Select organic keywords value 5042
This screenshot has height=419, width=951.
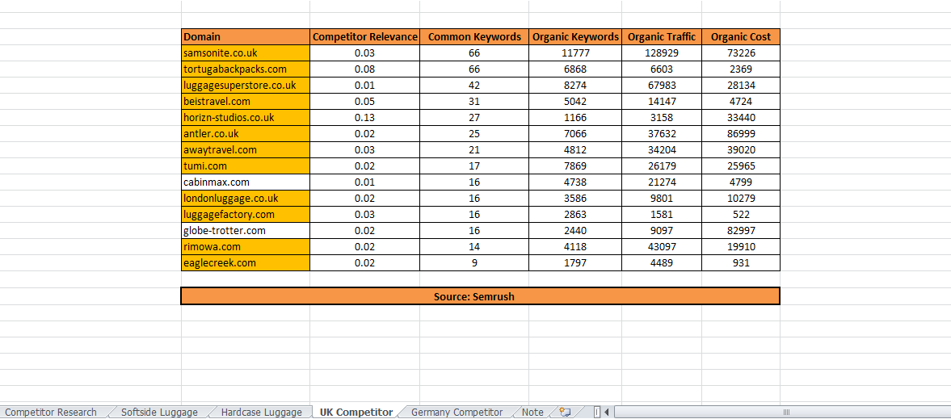coord(575,101)
